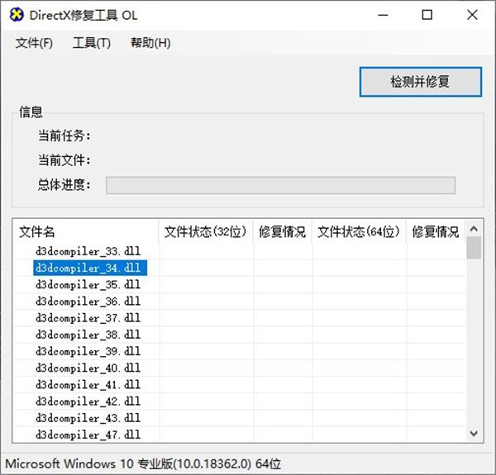Select d3dcompiler_35.dll in the file list
Viewport: 496px width, 475px height.
[x=88, y=285]
